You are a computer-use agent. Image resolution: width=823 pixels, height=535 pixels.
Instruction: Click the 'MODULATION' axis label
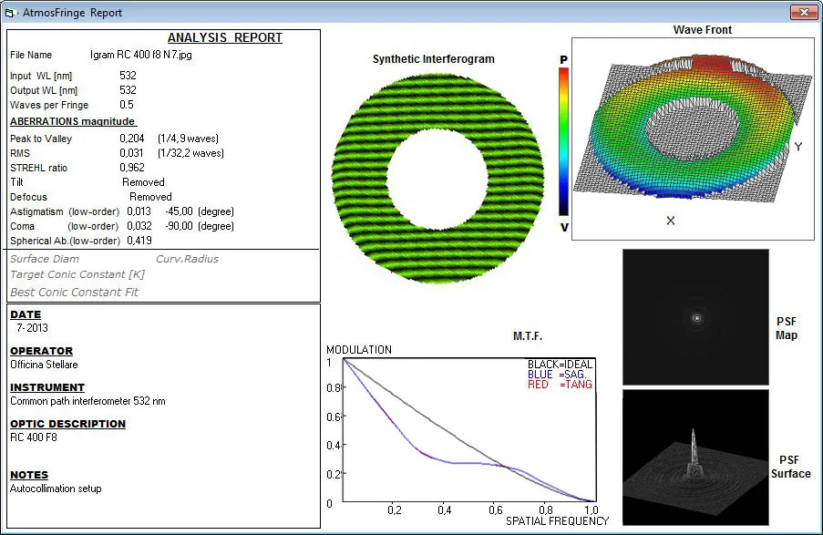[359, 350]
